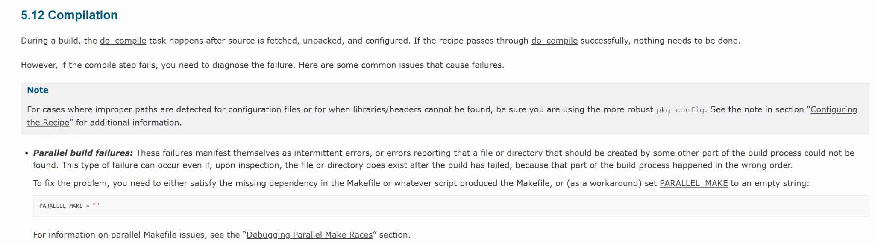Screen dimensions: 875x244
Task: Visit 'Debugging Parallel Make Races' section link
Action: coord(309,235)
